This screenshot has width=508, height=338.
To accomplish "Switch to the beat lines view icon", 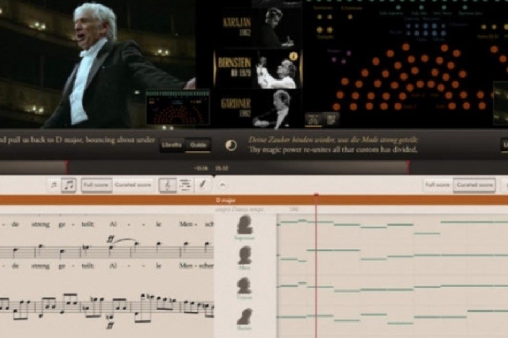I will [x=185, y=185].
